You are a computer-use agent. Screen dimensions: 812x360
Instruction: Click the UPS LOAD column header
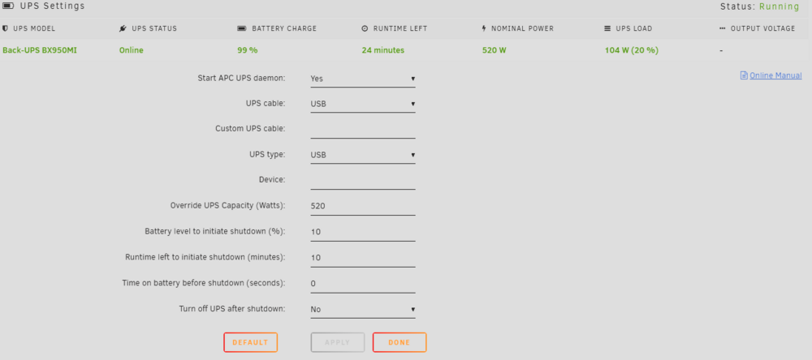(x=634, y=28)
